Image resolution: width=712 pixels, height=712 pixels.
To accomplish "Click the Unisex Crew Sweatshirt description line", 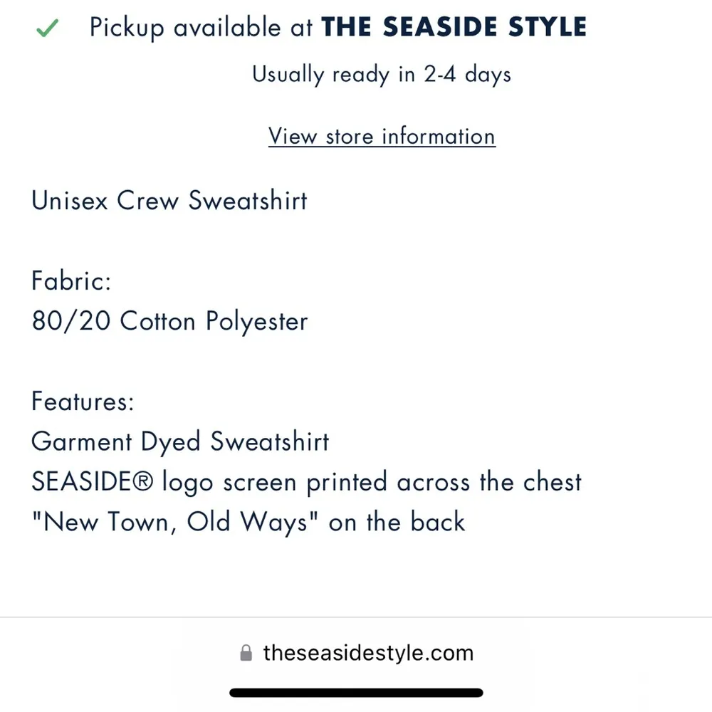I will 169,201.
